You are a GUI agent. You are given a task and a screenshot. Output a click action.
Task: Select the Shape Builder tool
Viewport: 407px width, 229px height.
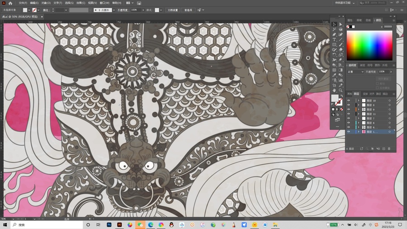[x=334, y=65]
